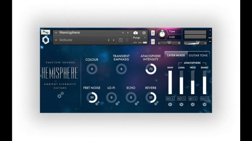Click the Fret Noise knob
252x141 pixels.
pos(92,98)
